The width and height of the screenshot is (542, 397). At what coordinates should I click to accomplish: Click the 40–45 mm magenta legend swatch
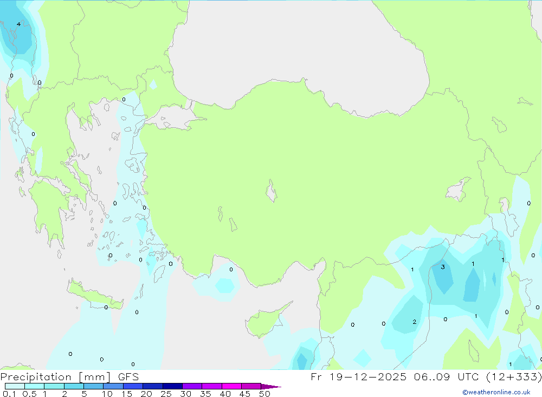tap(231, 386)
